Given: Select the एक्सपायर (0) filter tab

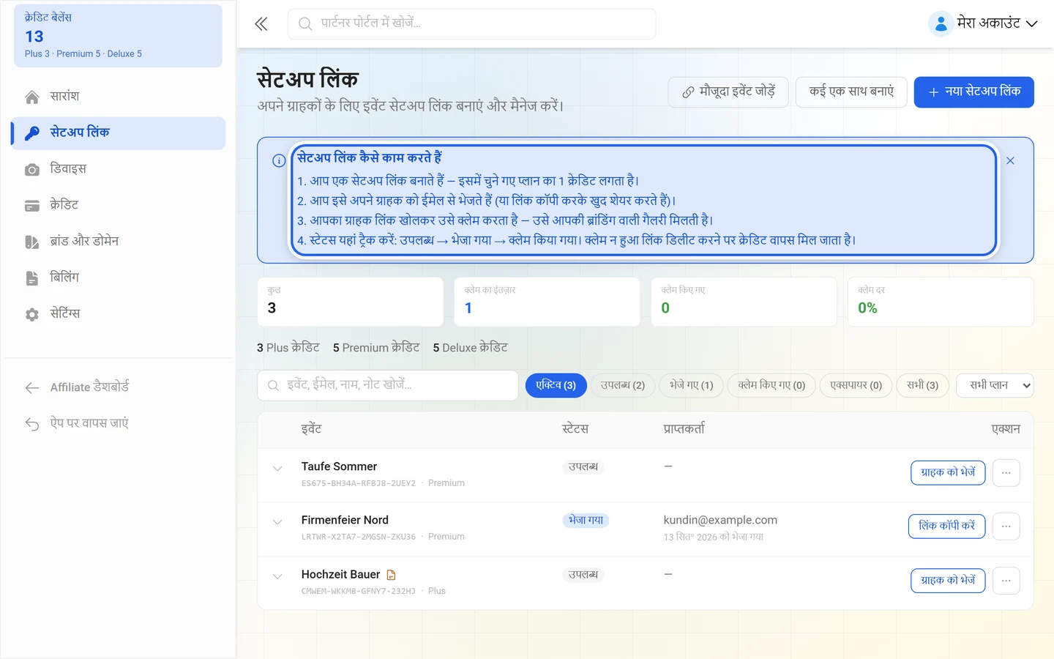Looking at the screenshot, I should [856, 385].
